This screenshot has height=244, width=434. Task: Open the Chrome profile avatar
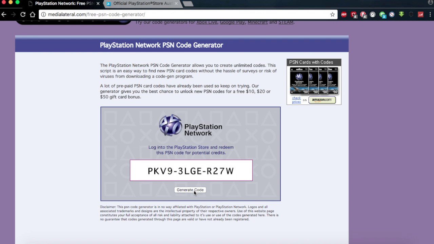tap(430, 3)
